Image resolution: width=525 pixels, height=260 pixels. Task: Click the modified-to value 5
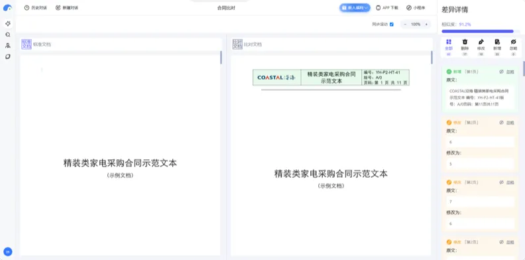pyautogui.click(x=480, y=164)
